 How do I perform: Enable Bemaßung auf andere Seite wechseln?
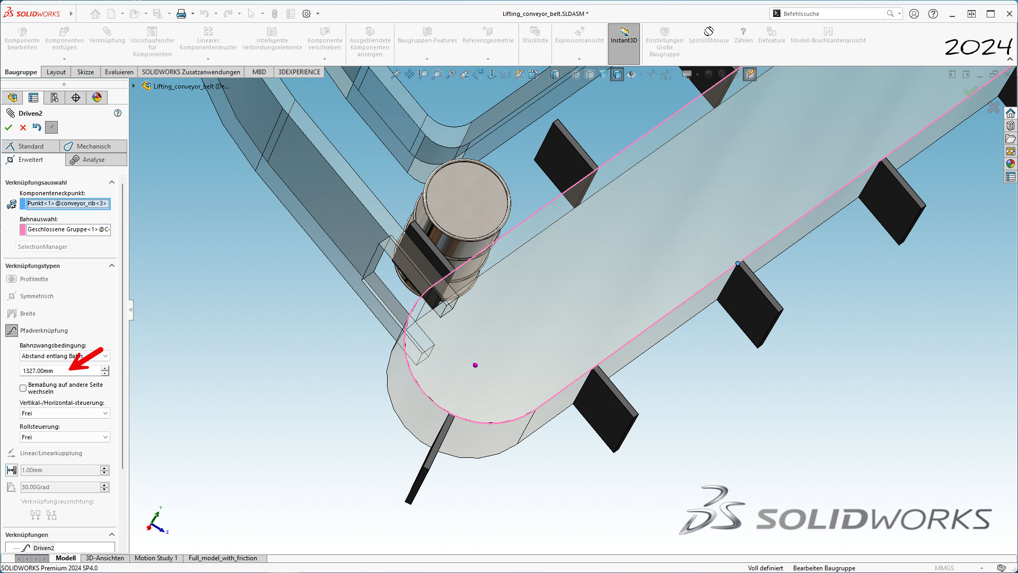coord(23,388)
